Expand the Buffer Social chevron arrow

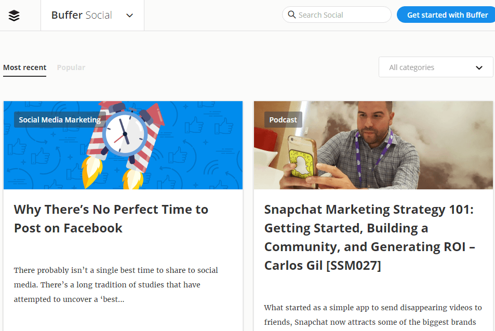(x=130, y=16)
